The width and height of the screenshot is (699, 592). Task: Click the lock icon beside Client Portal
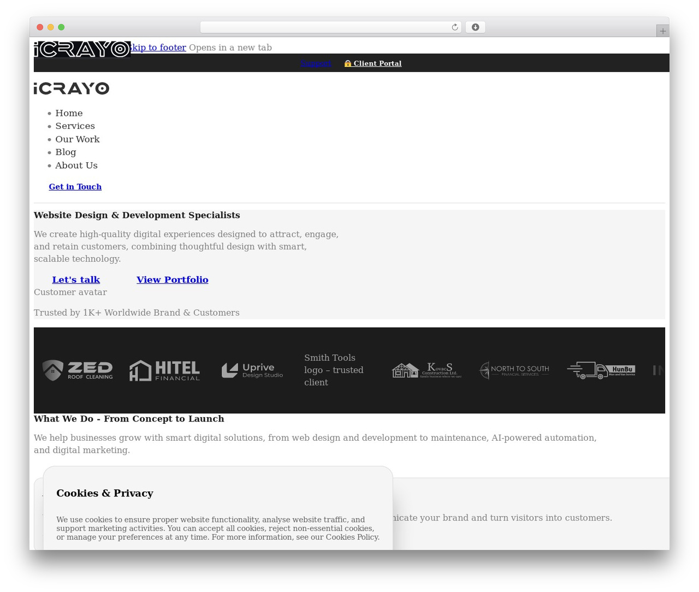click(x=347, y=63)
